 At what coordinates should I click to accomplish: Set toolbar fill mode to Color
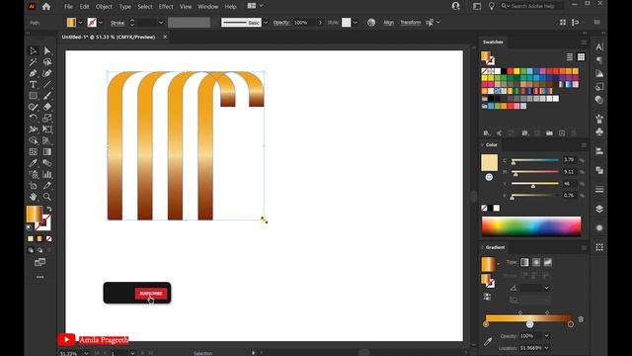point(31,239)
